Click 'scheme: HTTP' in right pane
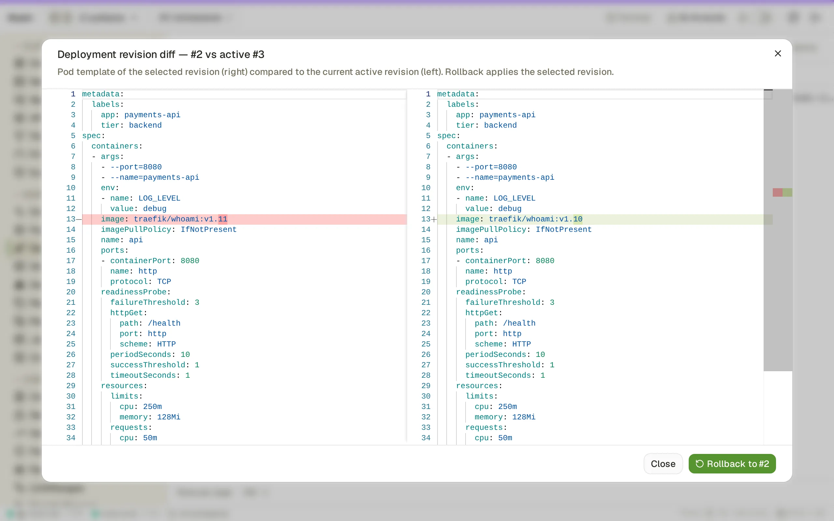 [502, 344]
